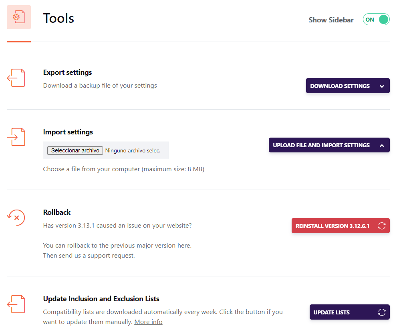
Task: Expand the Download Settings chevron
Action: pos(382,86)
